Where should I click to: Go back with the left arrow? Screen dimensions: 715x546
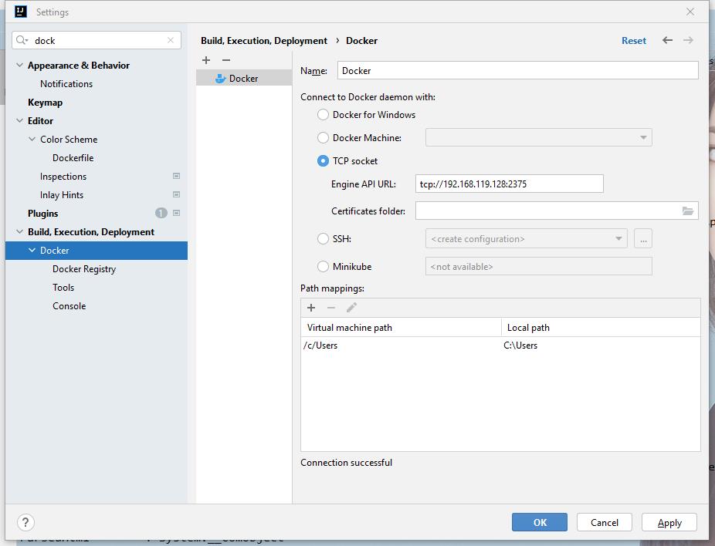tap(668, 41)
